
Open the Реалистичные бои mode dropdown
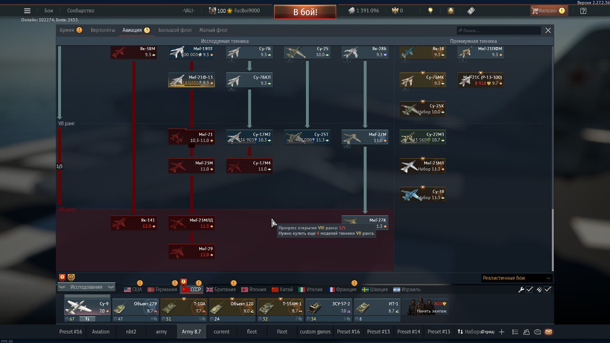coord(517,278)
